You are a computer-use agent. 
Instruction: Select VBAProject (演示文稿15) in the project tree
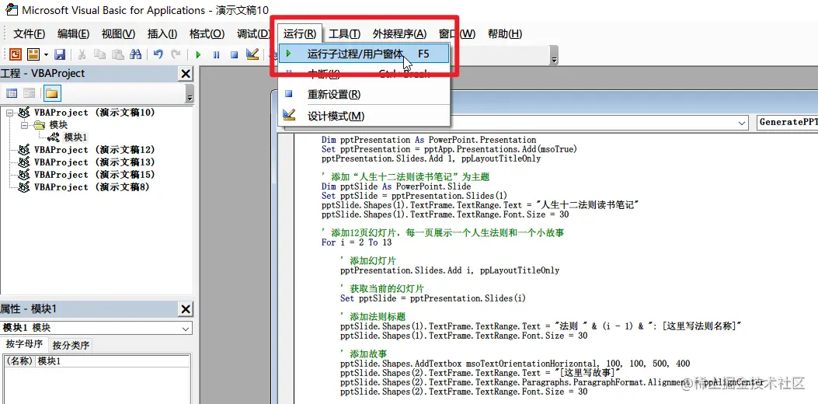click(x=95, y=175)
